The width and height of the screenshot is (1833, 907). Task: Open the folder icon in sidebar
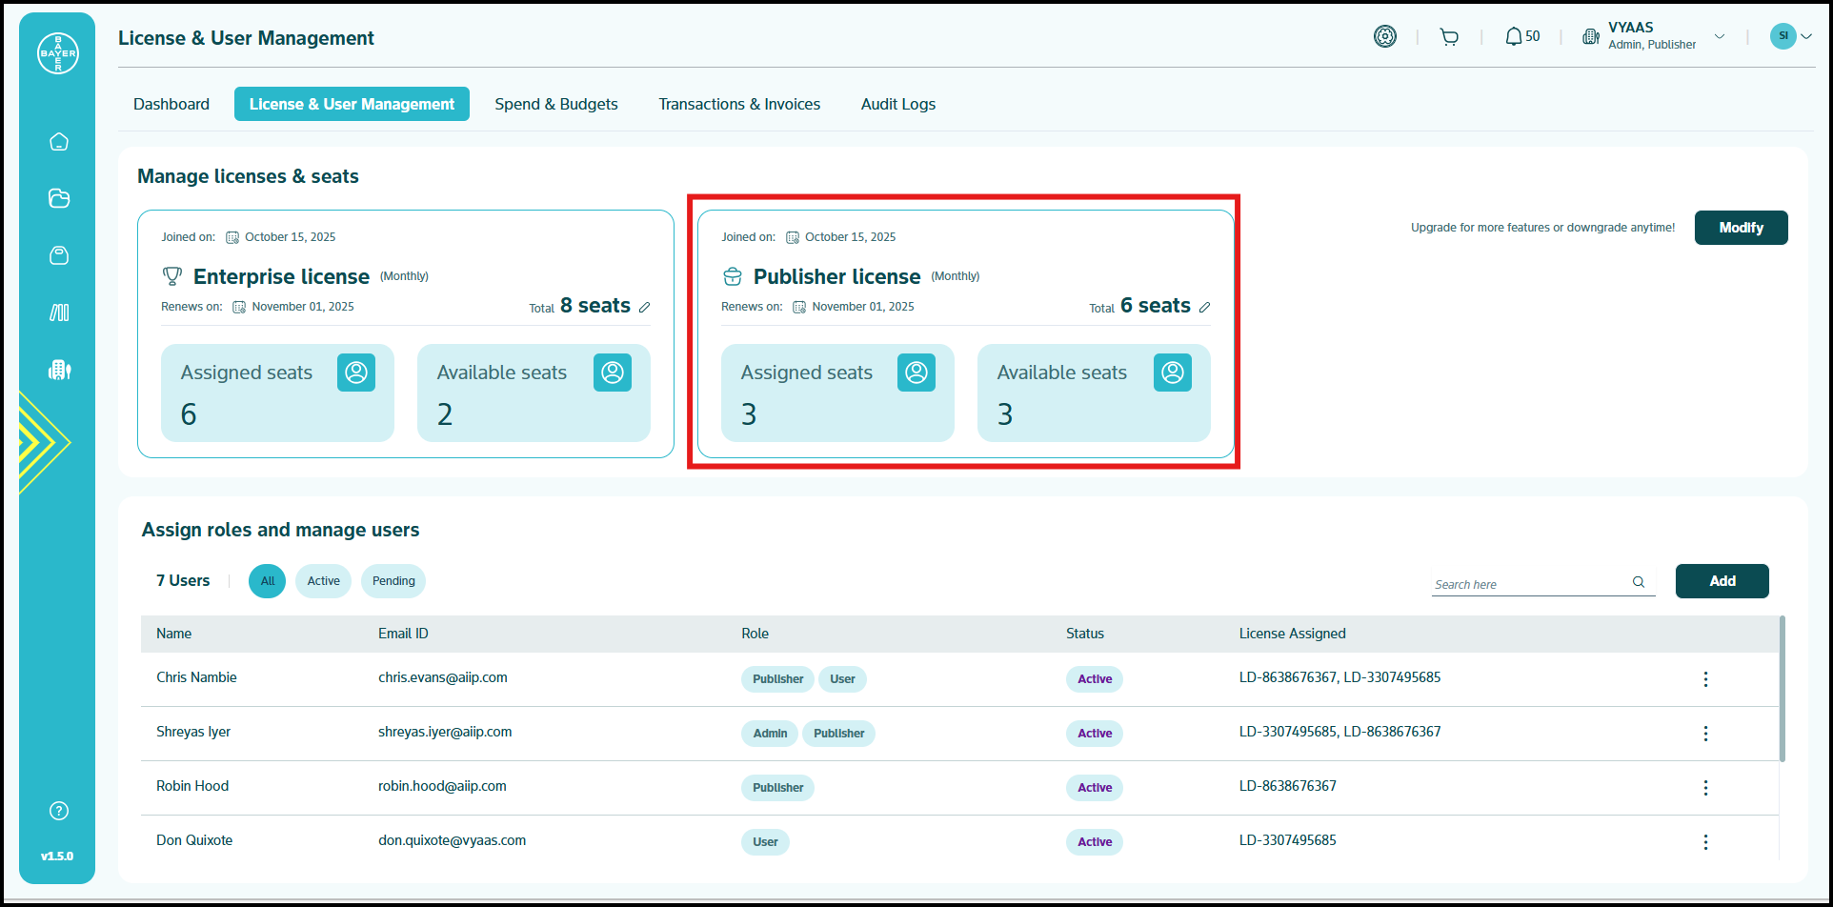59,198
